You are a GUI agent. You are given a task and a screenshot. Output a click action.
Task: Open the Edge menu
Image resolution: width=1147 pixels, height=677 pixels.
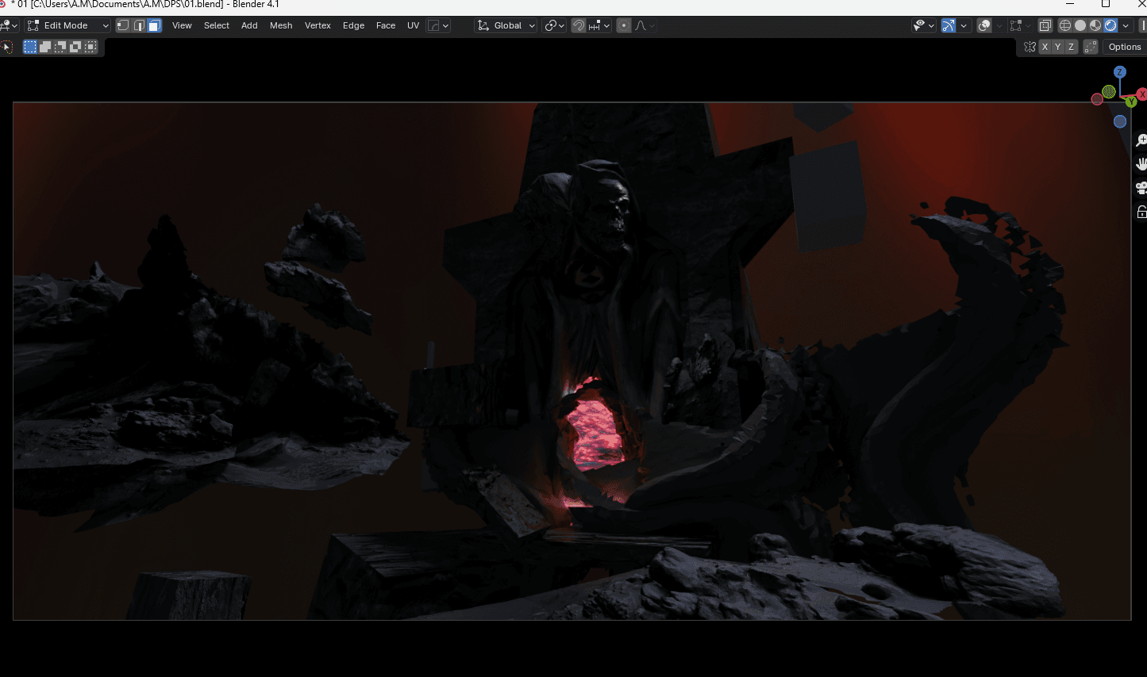pyautogui.click(x=353, y=25)
